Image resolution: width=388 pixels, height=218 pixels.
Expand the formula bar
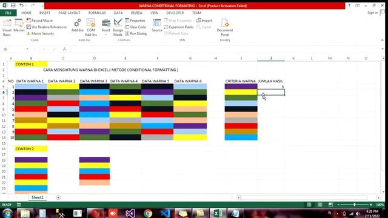pyautogui.click(x=383, y=49)
